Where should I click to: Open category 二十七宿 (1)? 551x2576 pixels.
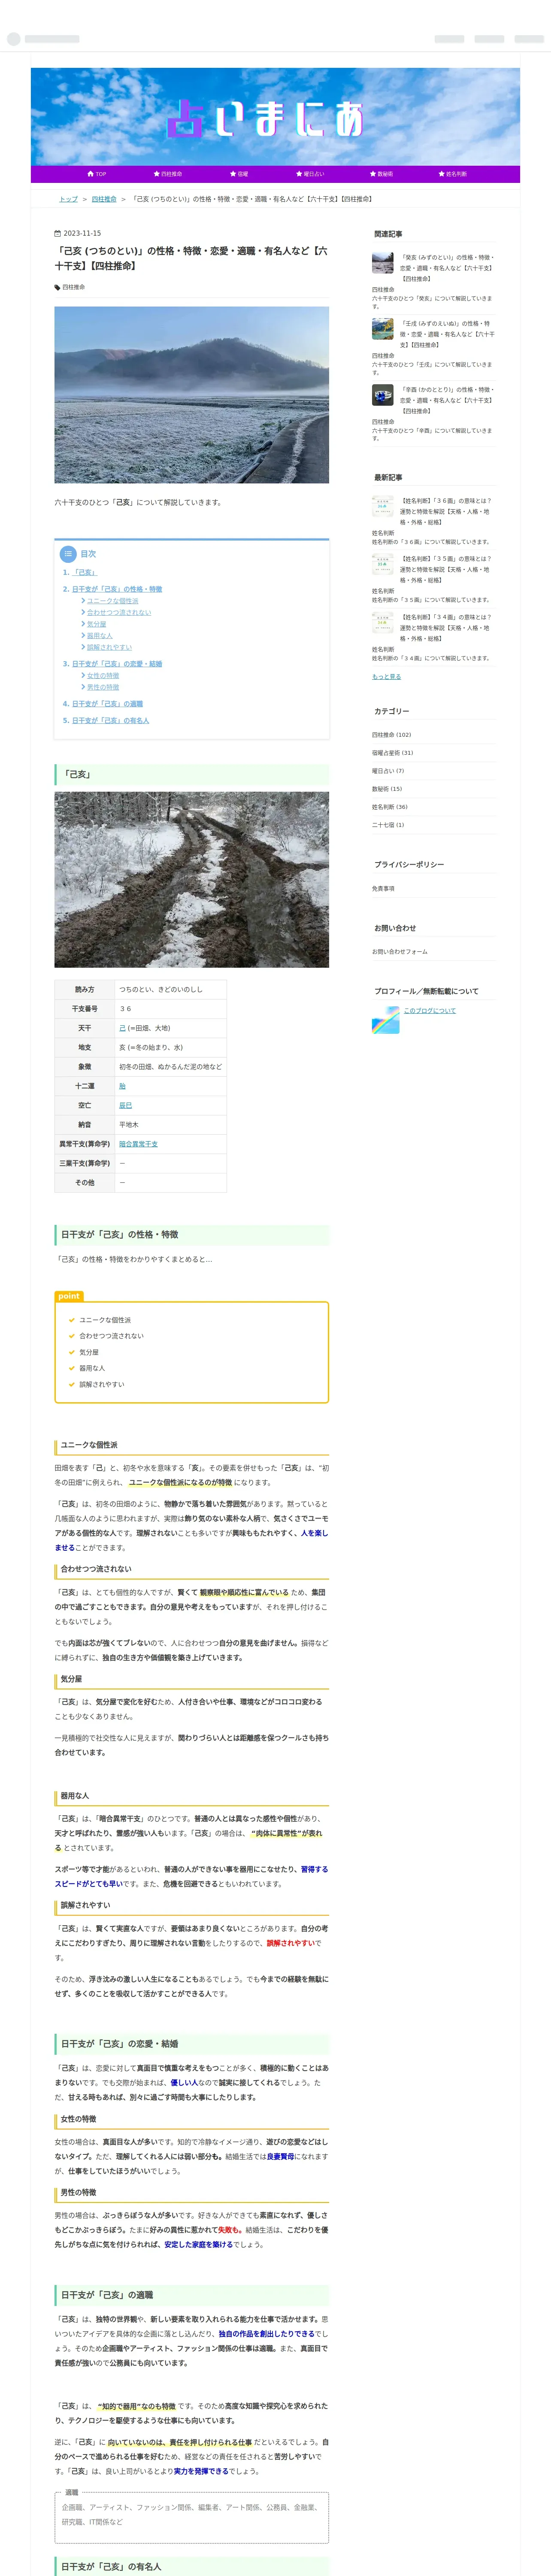pyautogui.click(x=388, y=825)
